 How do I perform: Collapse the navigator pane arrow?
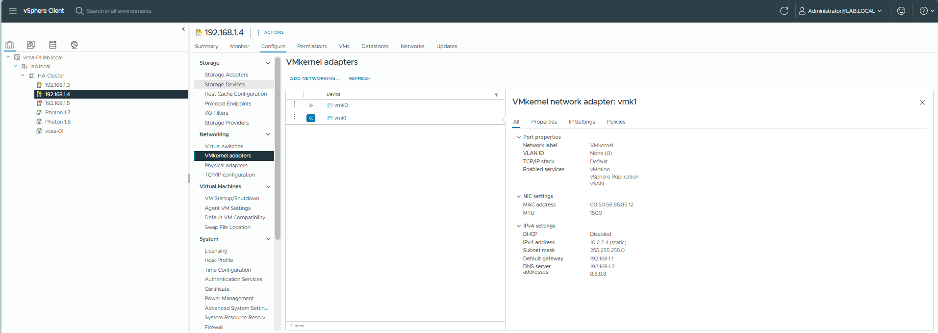click(183, 29)
